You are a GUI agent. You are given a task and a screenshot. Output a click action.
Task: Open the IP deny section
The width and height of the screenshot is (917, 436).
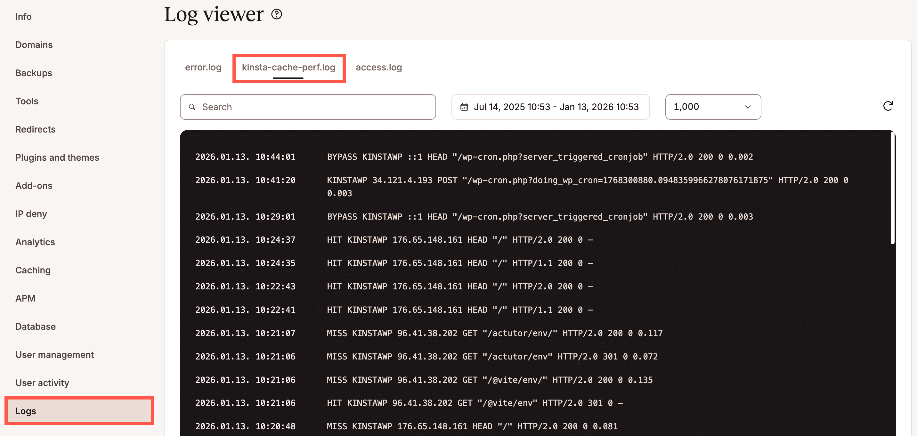pyautogui.click(x=31, y=214)
